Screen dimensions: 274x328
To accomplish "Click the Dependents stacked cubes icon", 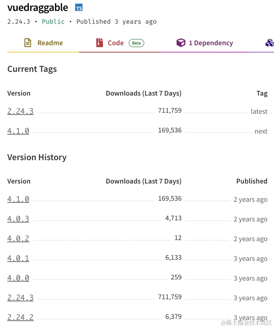I will point(270,43).
